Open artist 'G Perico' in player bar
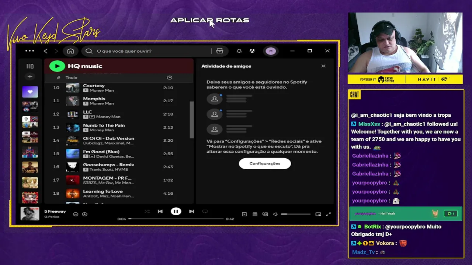This screenshot has width=472, height=265. pyautogui.click(x=52, y=217)
